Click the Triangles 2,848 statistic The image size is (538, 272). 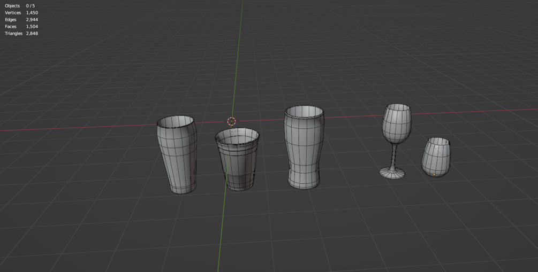(21, 33)
